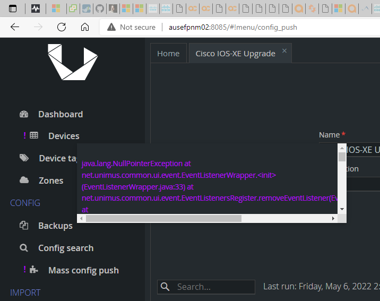
Task: Switch to the portrait photo browser tab
Action: tap(113, 8)
